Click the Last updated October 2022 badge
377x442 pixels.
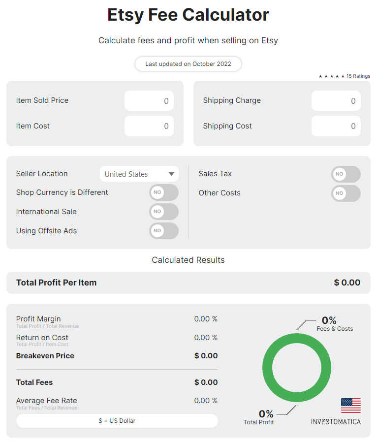(x=188, y=64)
